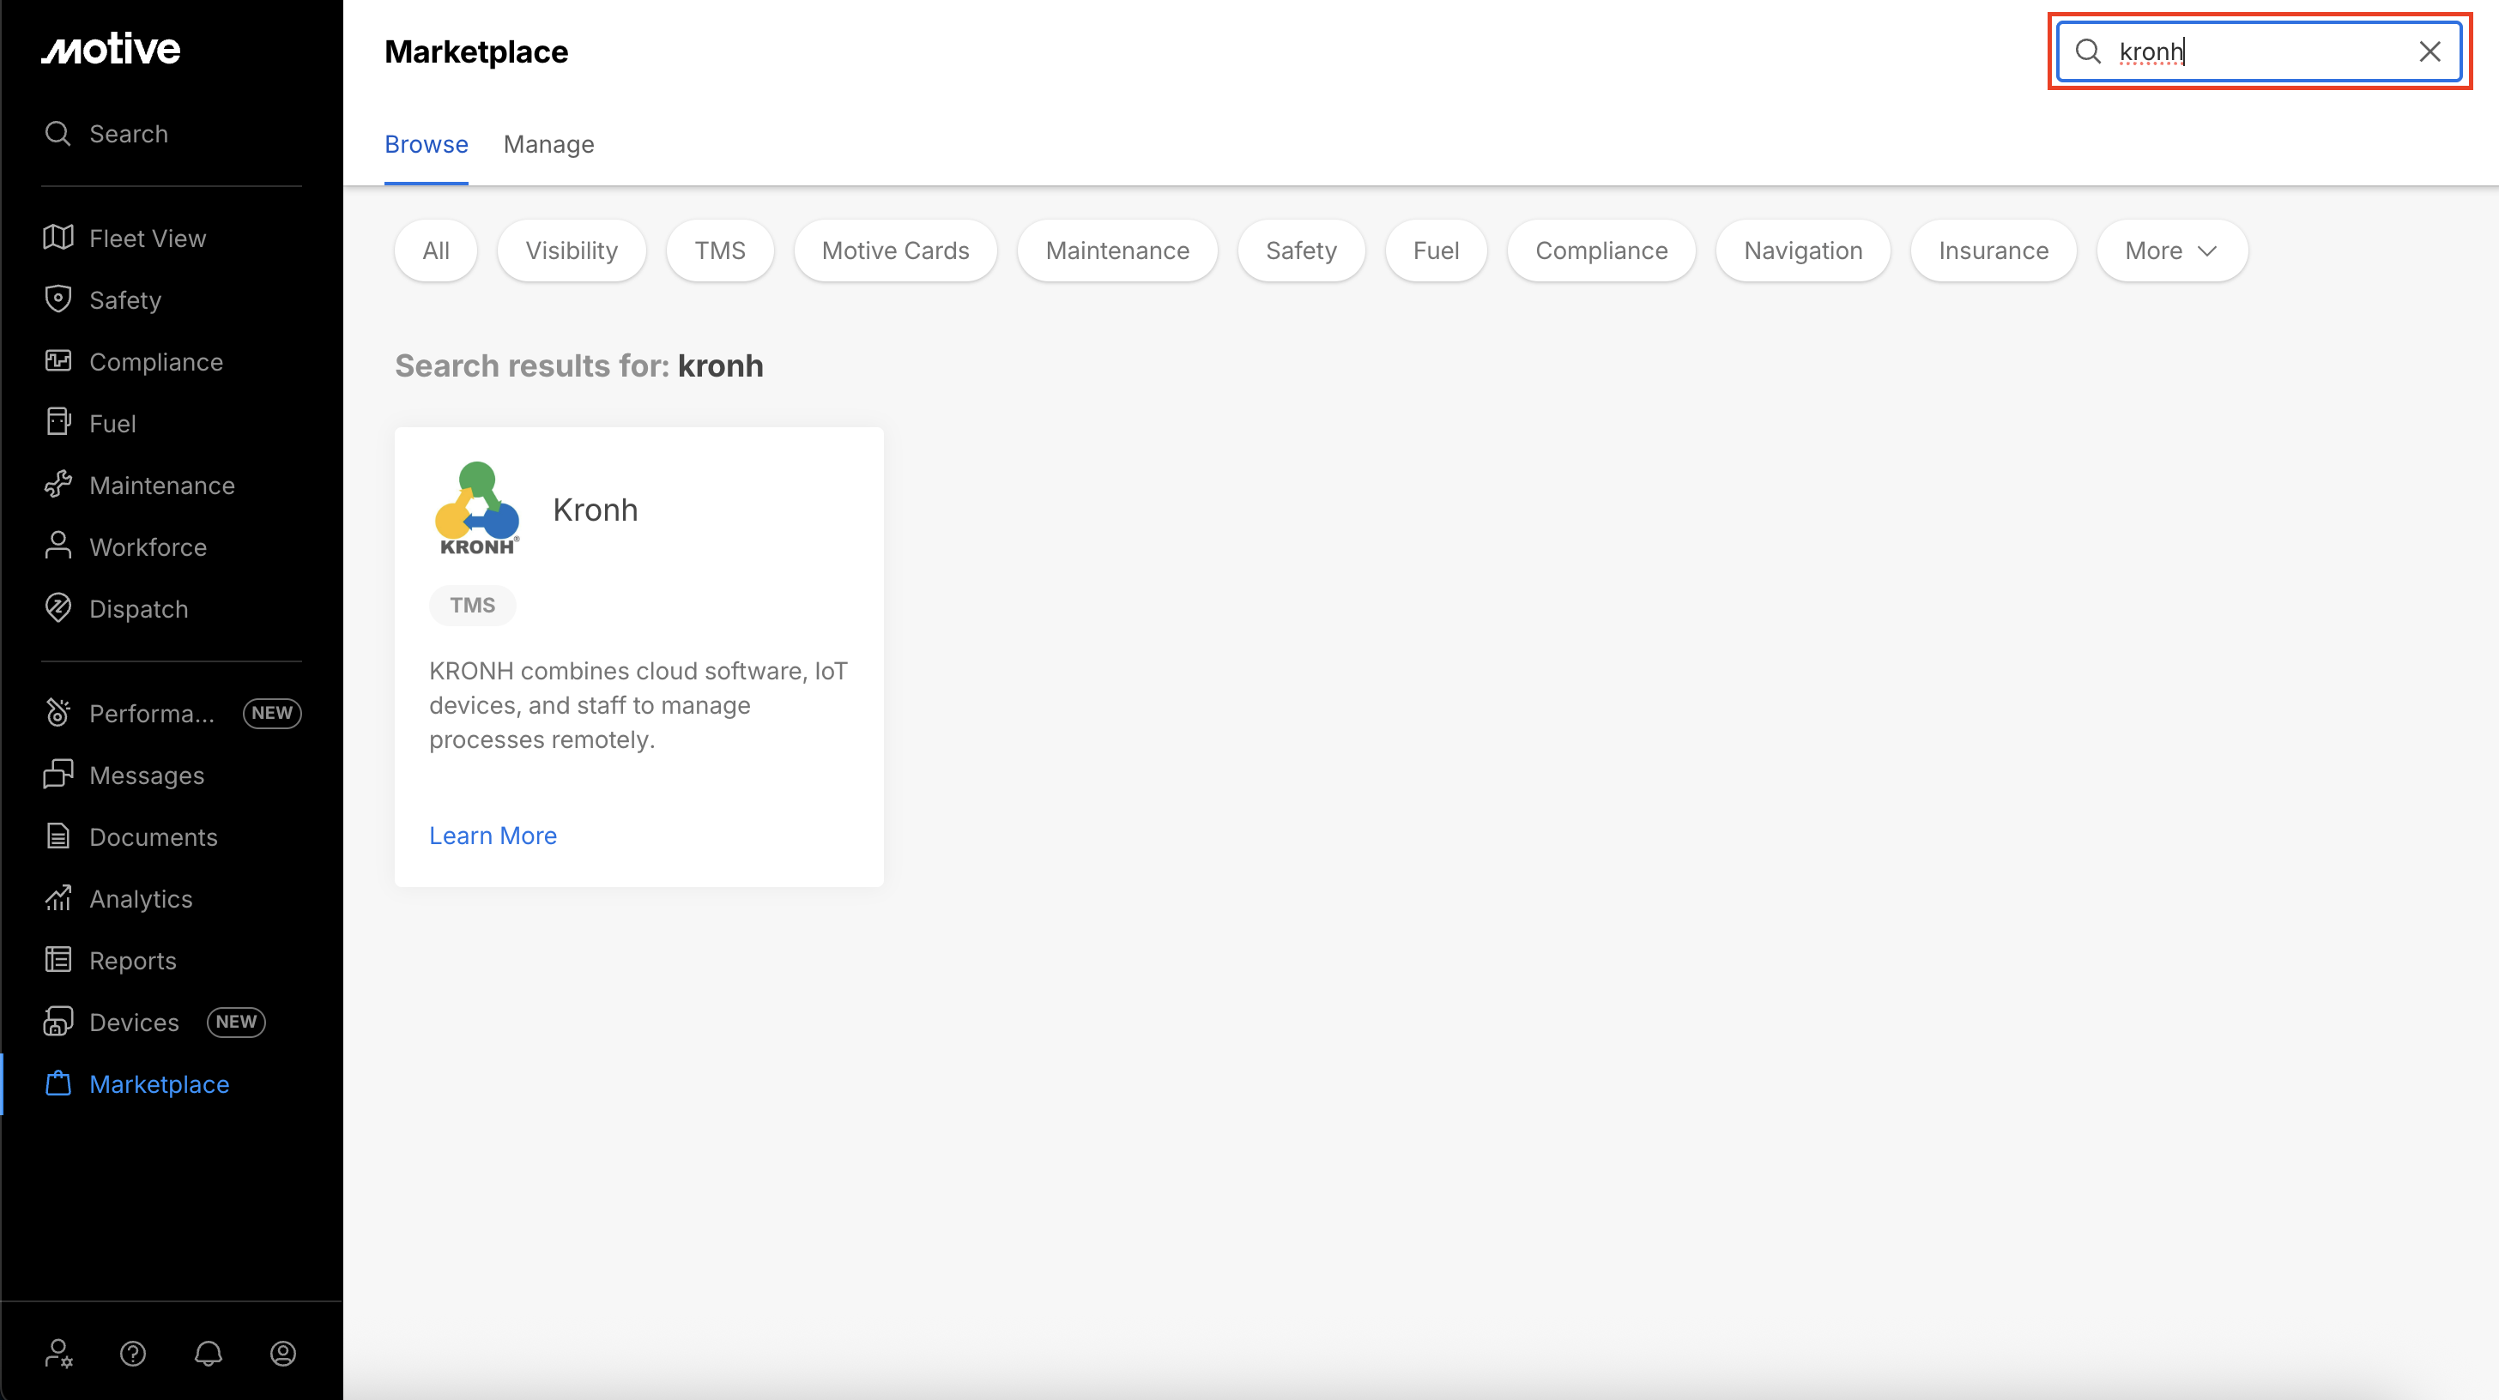Open the notifications bell icon
Viewport: 2499px width, 1400px height.
tap(208, 1354)
